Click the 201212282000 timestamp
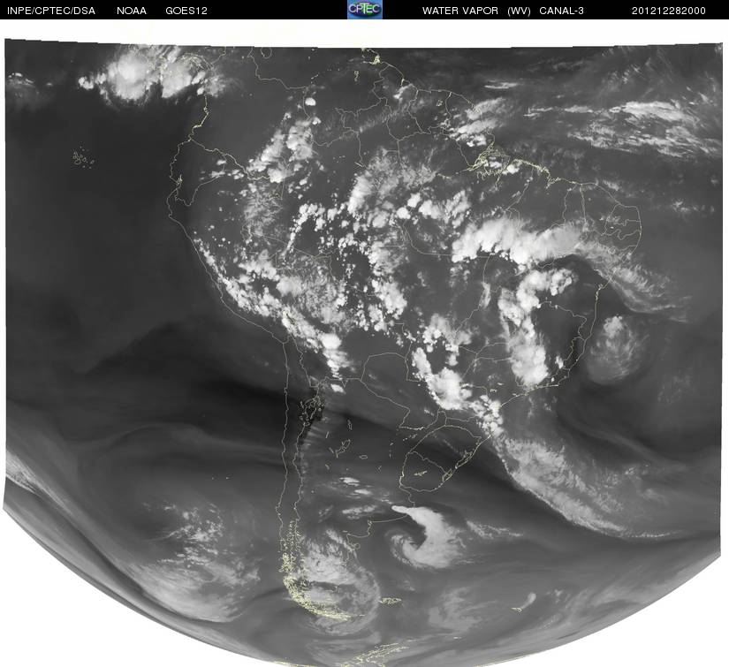 669,11
